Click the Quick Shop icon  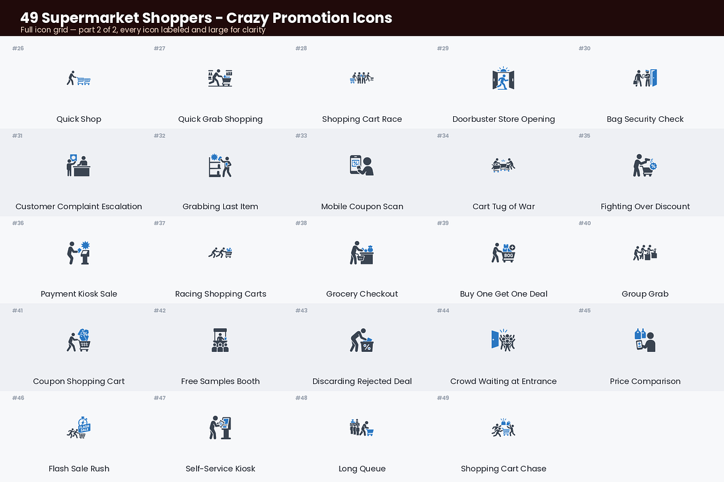(x=78, y=78)
